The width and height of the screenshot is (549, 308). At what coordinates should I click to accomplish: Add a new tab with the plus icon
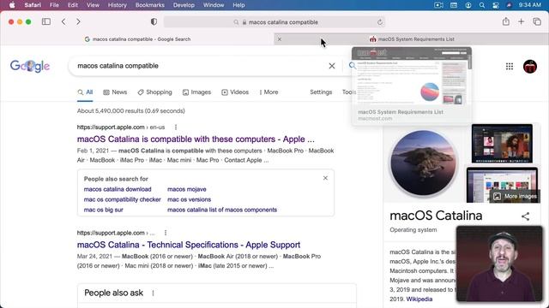(x=522, y=21)
